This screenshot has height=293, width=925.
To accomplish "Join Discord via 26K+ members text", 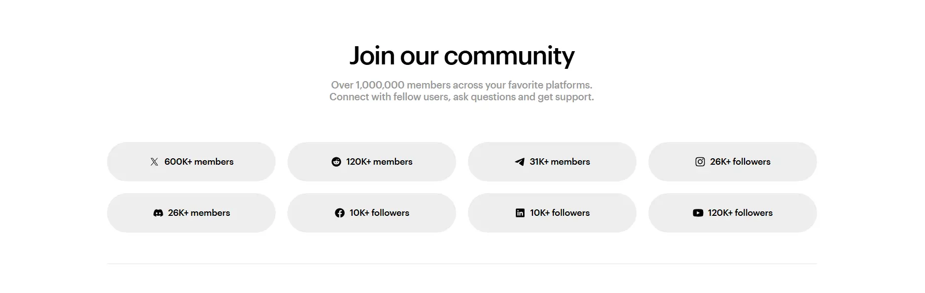I will tap(199, 213).
